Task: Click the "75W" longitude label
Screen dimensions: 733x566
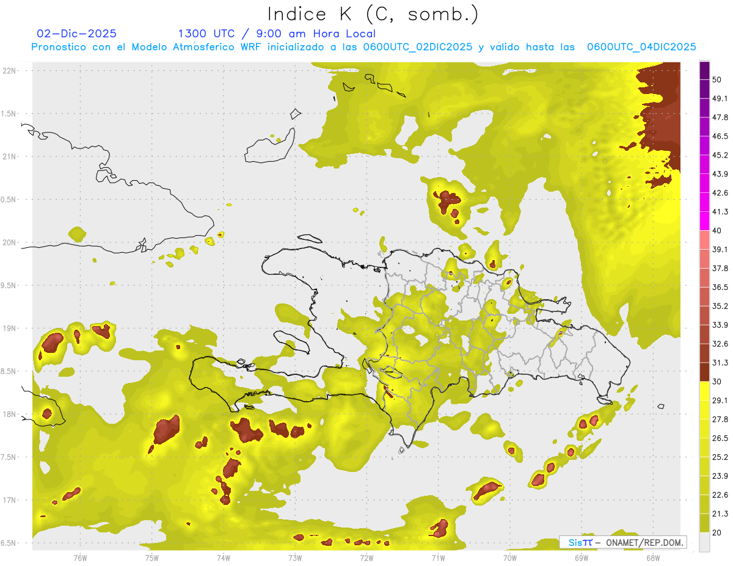Action: pyautogui.click(x=152, y=557)
